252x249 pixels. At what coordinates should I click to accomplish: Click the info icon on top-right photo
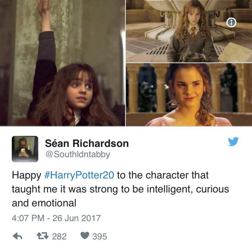coord(231,22)
